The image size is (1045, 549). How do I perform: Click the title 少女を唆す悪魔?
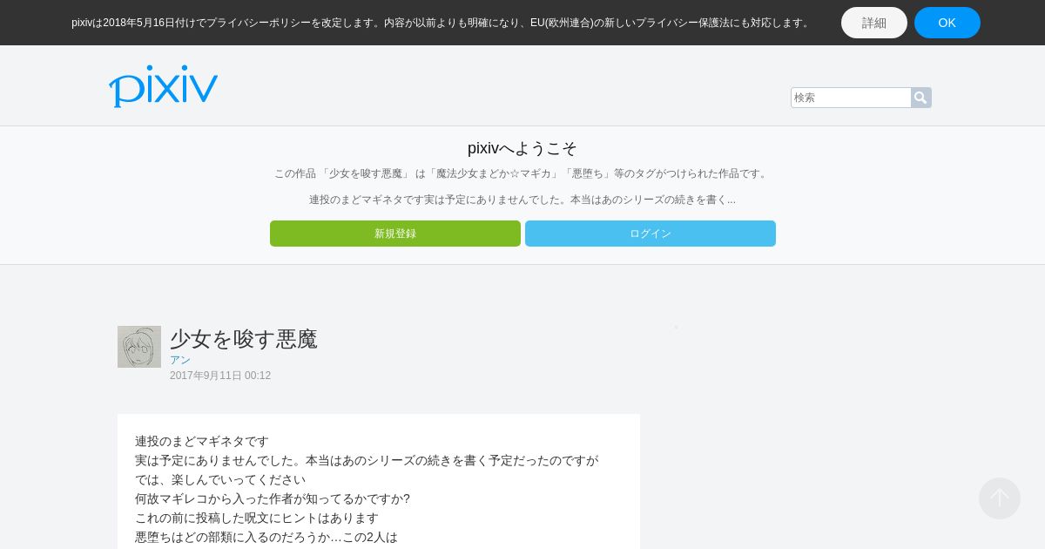pyautogui.click(x=244, y=339)
